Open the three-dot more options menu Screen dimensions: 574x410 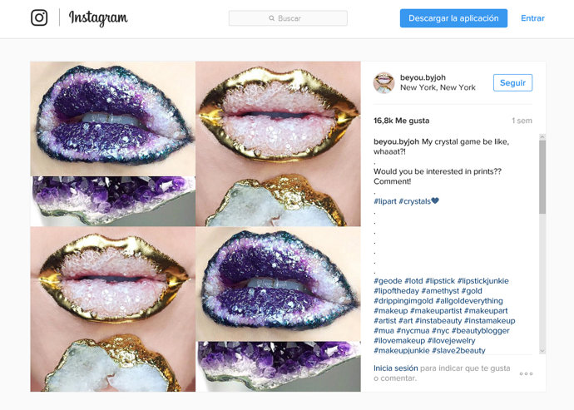526,373
